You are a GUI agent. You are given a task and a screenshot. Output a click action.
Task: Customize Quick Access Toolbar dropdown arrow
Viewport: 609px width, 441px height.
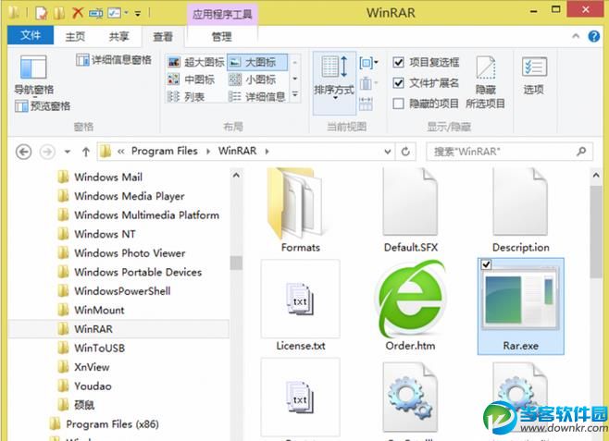click(x=138, y=14)
